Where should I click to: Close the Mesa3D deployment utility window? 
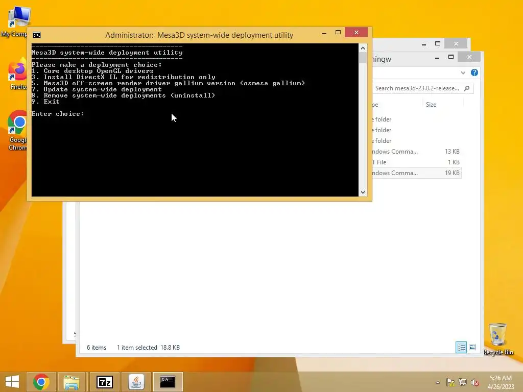click(x=356, y=32)
